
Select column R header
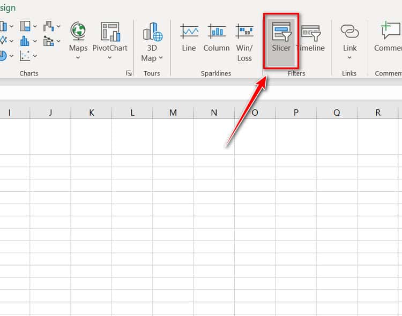coord(378,112)
